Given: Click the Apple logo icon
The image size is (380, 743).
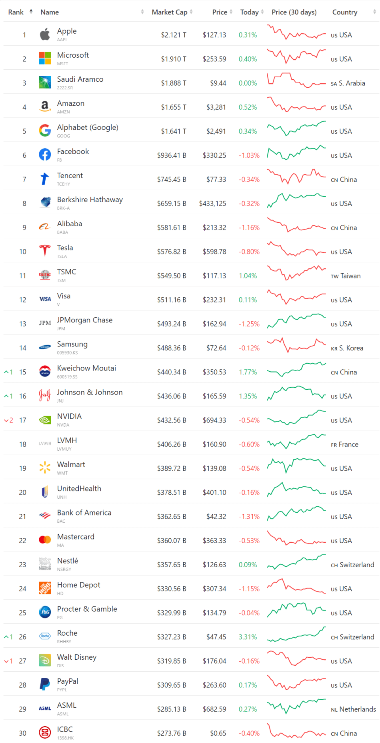Looking at the screenshot, I should [45, 35].
